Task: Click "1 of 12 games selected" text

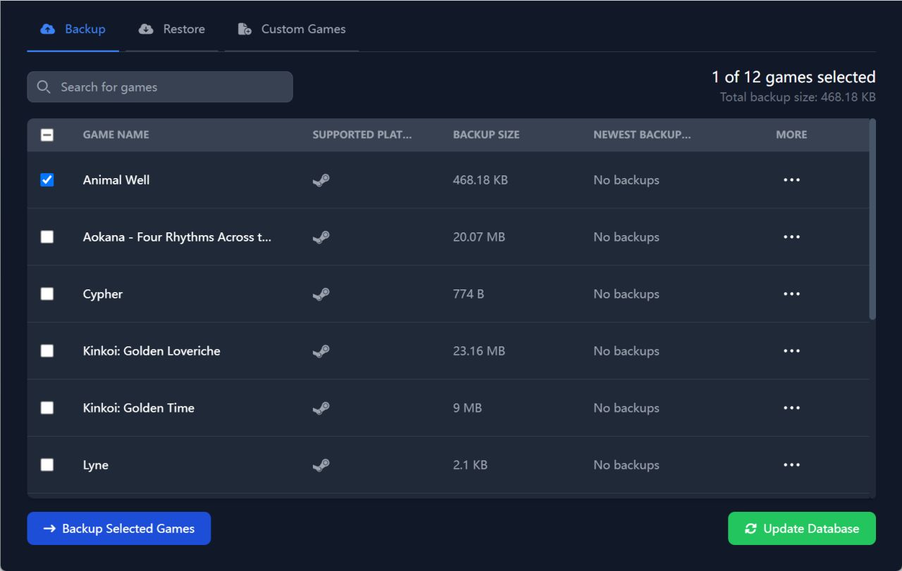Action: click(x=793, y=77)
